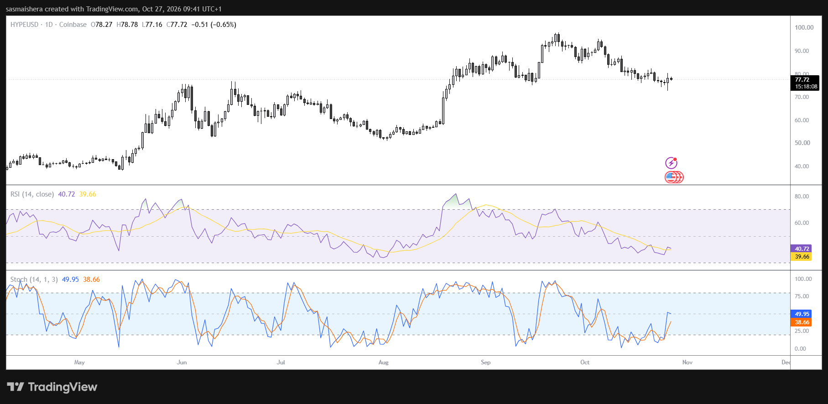This screenshot has width=828, height=404.
Task: Click the Nov label on the time axis
Action: tap(687, 363)
